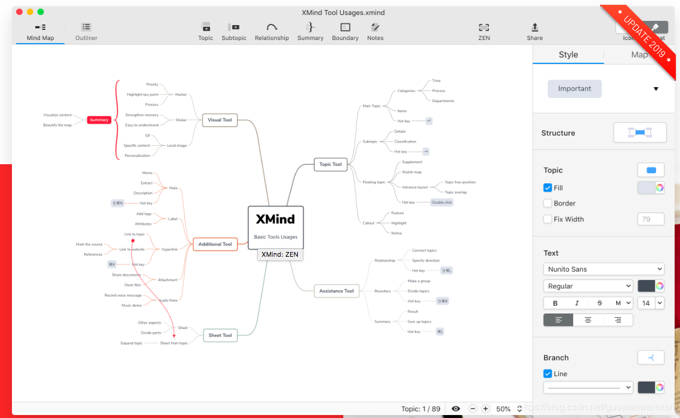Open the Fill color swatch picker

tap(651, 188)
